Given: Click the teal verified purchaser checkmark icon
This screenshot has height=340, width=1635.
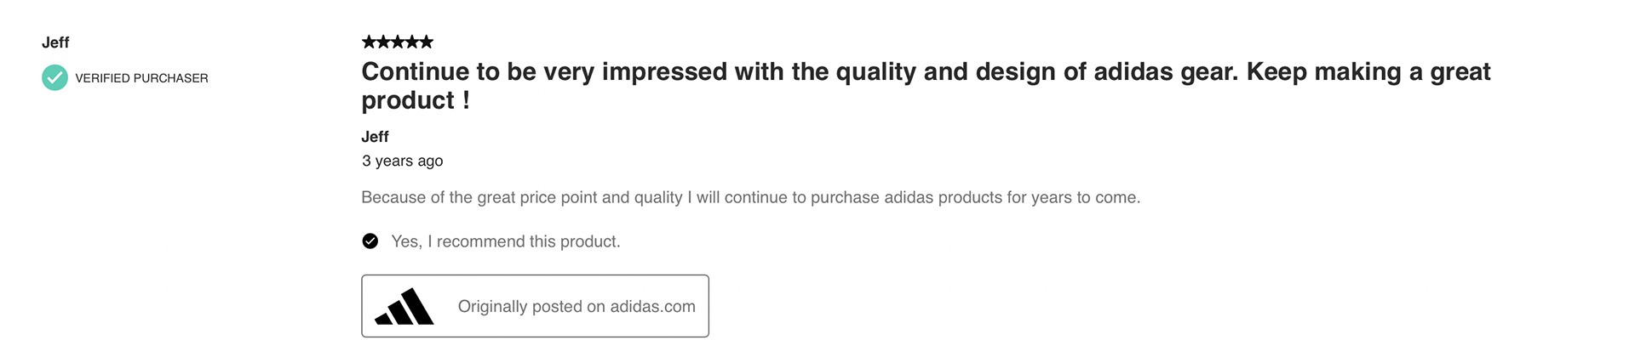Looking at the screenshot, I should click(x=54, y=77).
